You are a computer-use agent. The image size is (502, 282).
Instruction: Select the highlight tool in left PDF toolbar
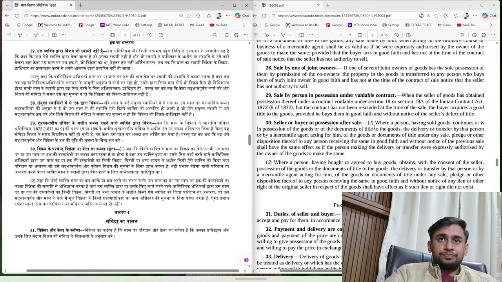[x=20, y=35]
